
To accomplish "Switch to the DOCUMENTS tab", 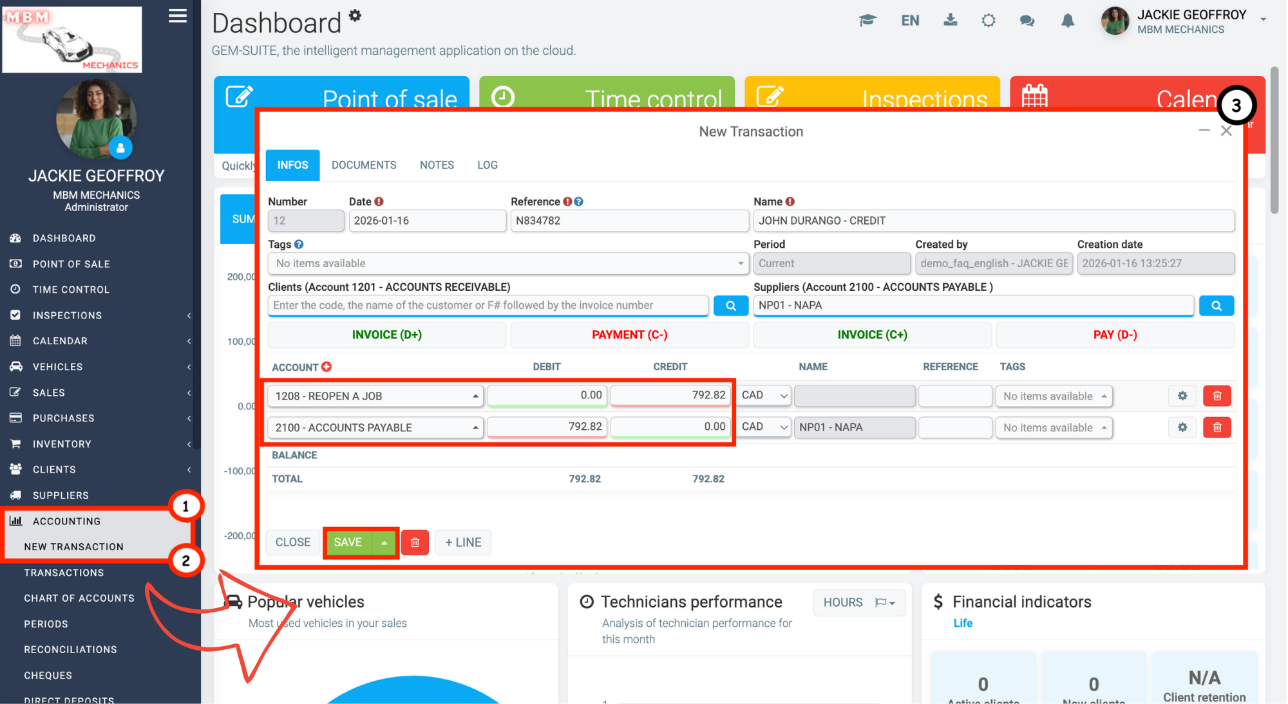I will [364, 165].
